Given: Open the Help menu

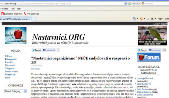Looking at the screenshot, I should click(x=19, y=9).
